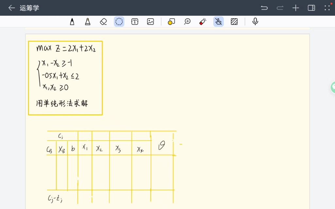Image resolution: width=335 pixels, height=209 pixels.
Task: Toggle palm rejection mode
Action: 219,22
